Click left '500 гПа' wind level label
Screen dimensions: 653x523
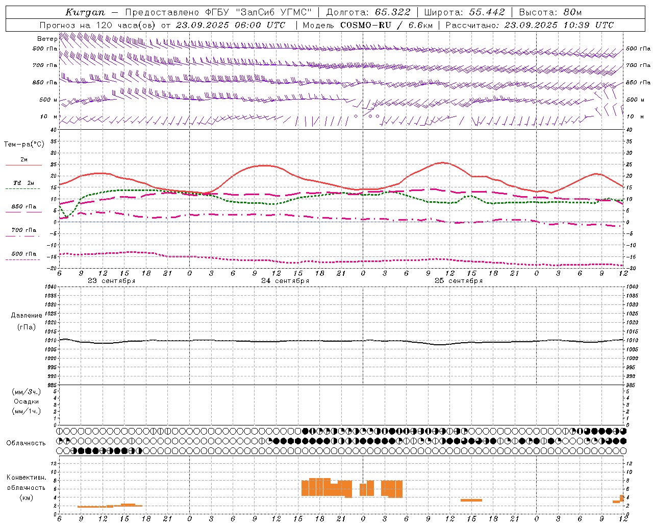[x=45, y=49]
